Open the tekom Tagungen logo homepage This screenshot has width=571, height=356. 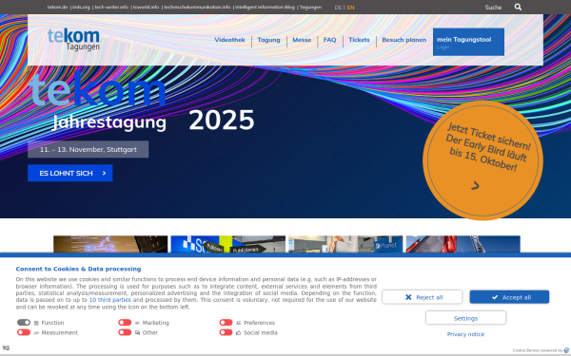(x=73, y=40)
